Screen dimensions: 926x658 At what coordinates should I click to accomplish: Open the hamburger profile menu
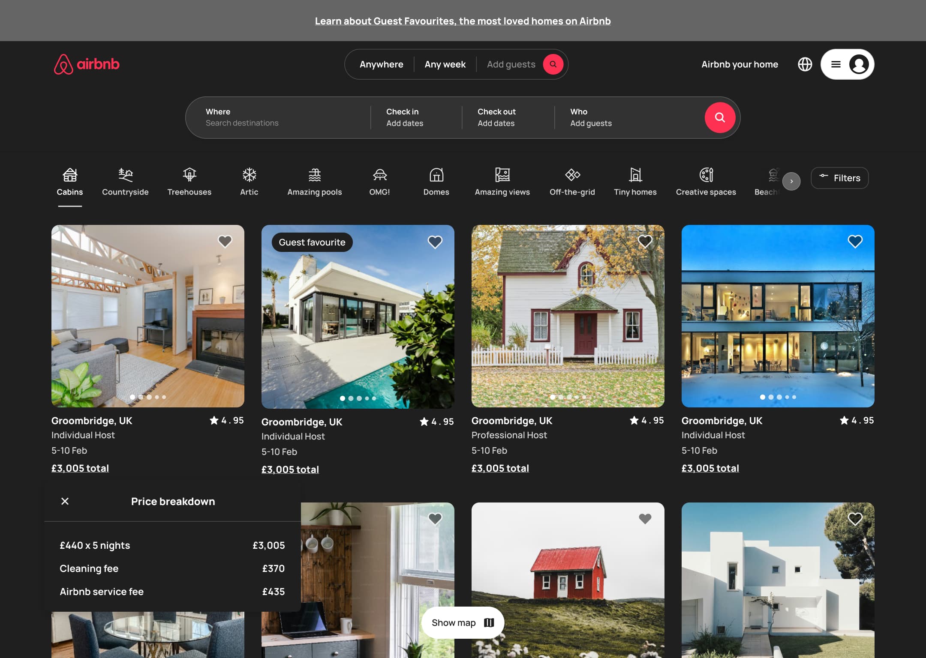pos(836,64)
